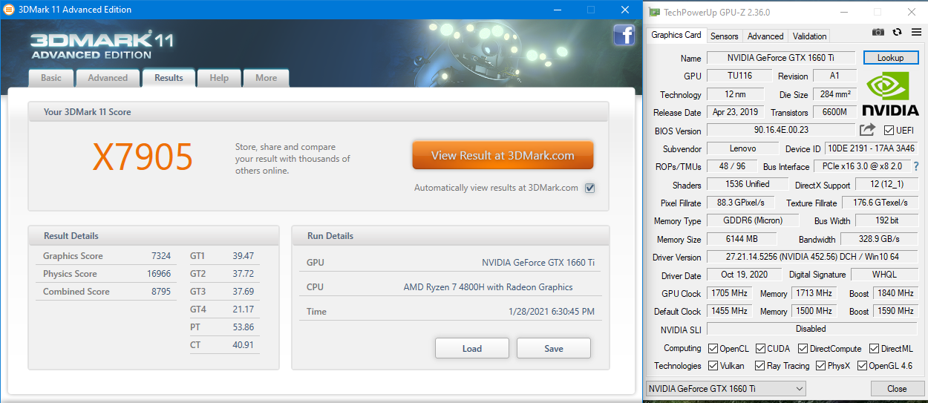Click the Texture Fillrate 176.6 GTexel/s field

pyautogui.click(x=880, y=203)
